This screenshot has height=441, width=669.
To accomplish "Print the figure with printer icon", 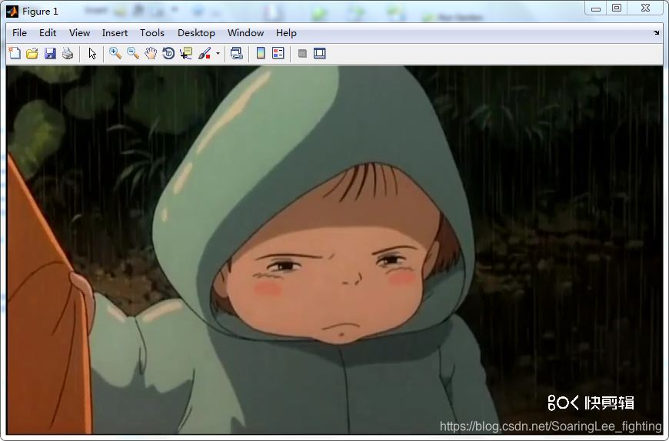I will click(x=68, y=53).
